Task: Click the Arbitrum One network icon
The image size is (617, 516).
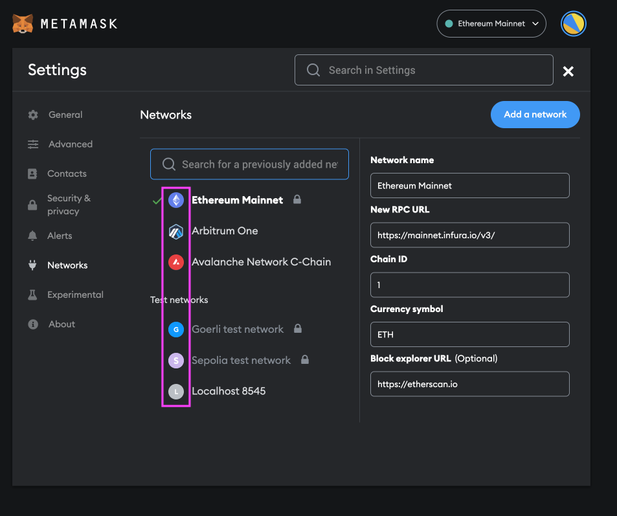Action: tap(175, 231)
